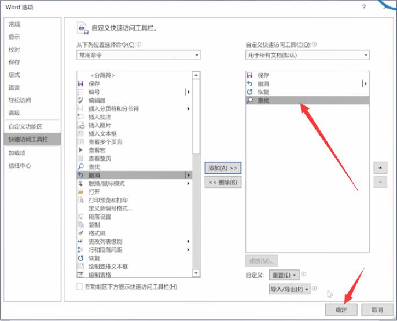Image resolution: width=397 pixels, height=321 pixels.
Task: Open the 常规 options category
Action: 14,24
